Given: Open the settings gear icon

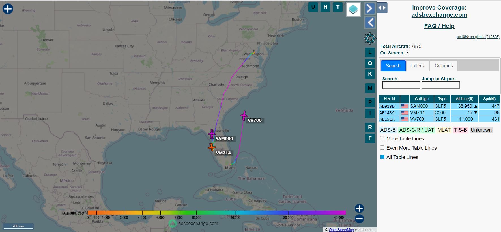Looking at the screenshot, I should click(370, 38).
